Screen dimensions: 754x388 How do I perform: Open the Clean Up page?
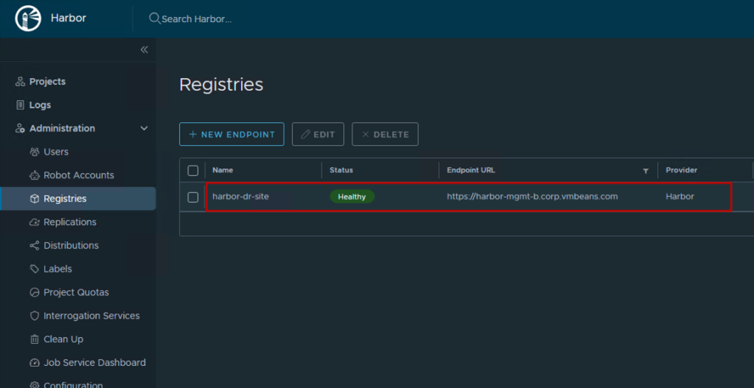click(63, 339)
